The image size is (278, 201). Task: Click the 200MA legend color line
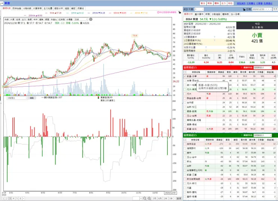[x=25, y=16]
